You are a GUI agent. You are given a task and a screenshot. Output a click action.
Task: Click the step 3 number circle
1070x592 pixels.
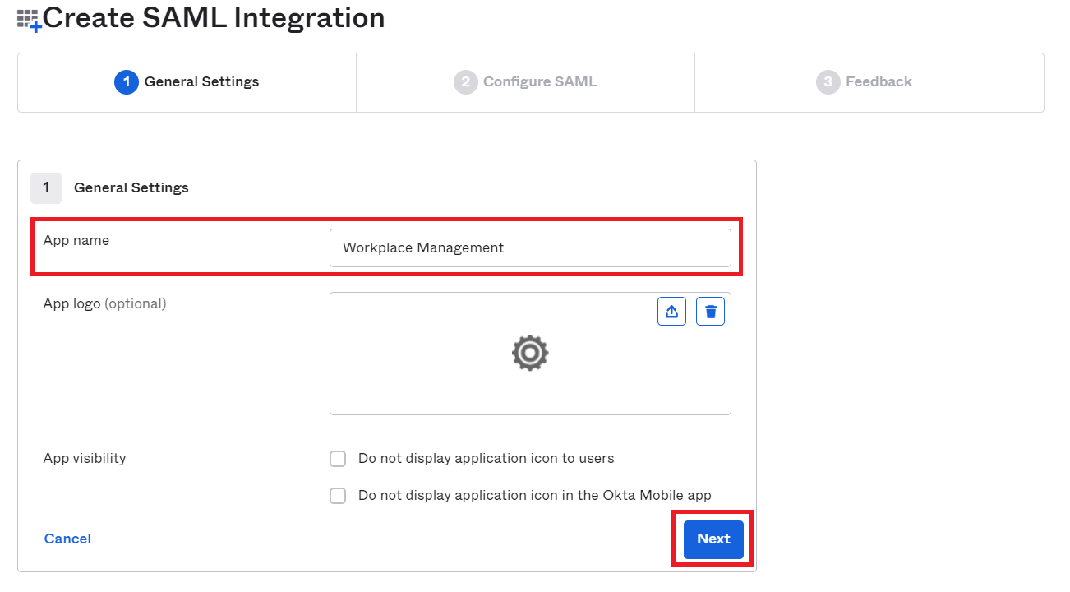(x=828, y=82)
